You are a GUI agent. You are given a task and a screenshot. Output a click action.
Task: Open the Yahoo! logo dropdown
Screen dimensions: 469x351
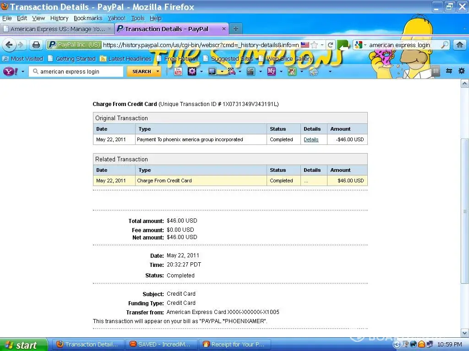(x=14, y=71)
